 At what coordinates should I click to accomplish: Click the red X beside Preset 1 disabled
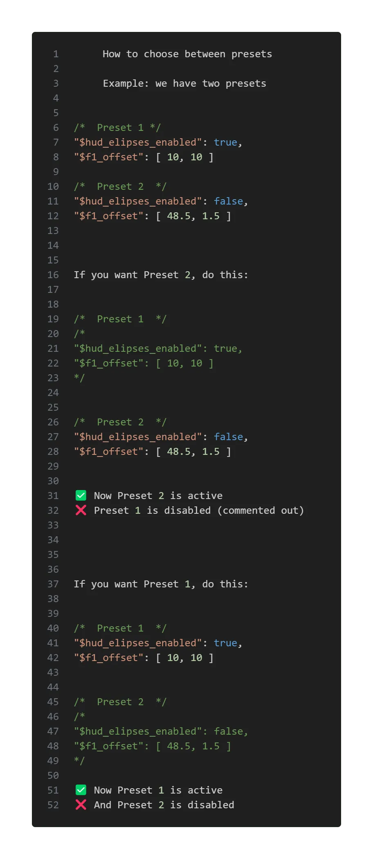81,510
